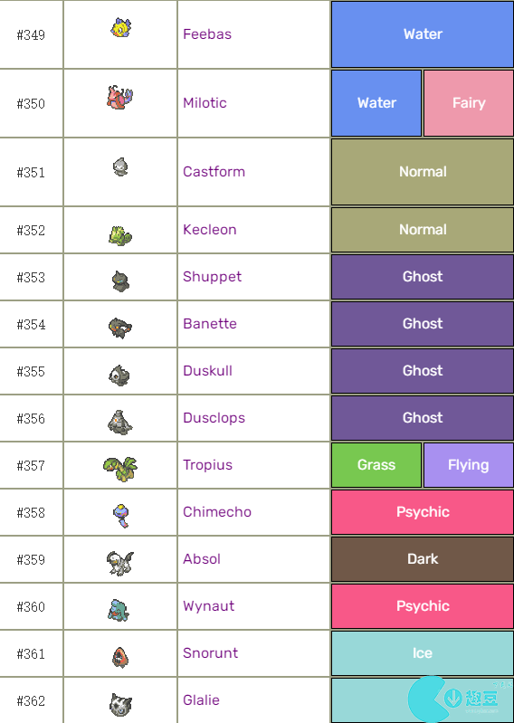Click the download watermark logo

coord(454,699)
